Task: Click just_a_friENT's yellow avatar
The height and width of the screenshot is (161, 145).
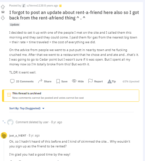Action: click(4, 135)
